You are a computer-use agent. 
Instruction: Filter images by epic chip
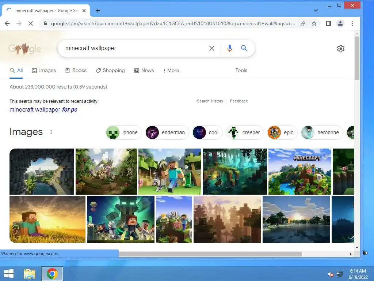pos(282,132)
